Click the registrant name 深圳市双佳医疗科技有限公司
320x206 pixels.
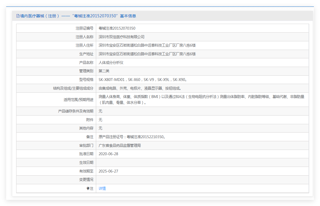click(122, 37)
